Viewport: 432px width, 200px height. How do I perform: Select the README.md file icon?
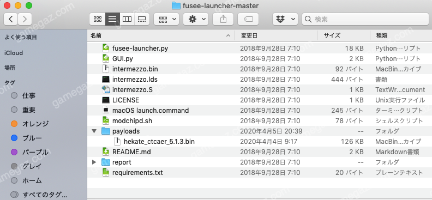(x=106, y=152)
